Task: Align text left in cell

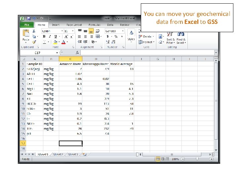Action: 79,36
